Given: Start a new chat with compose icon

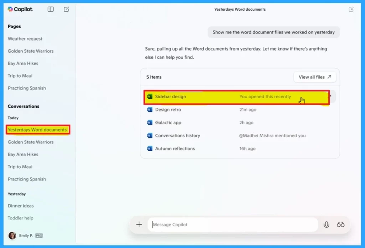Looking at the screenshot, I should (x=66, y=9).
